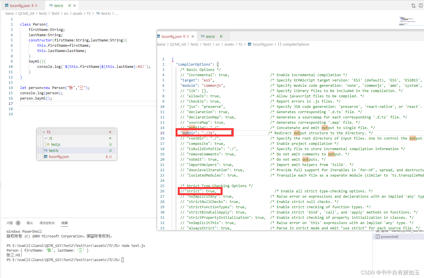Screen dimensions: 424x278
Task: Select the powershell terminal entry
Action: [x=398, y=237]
